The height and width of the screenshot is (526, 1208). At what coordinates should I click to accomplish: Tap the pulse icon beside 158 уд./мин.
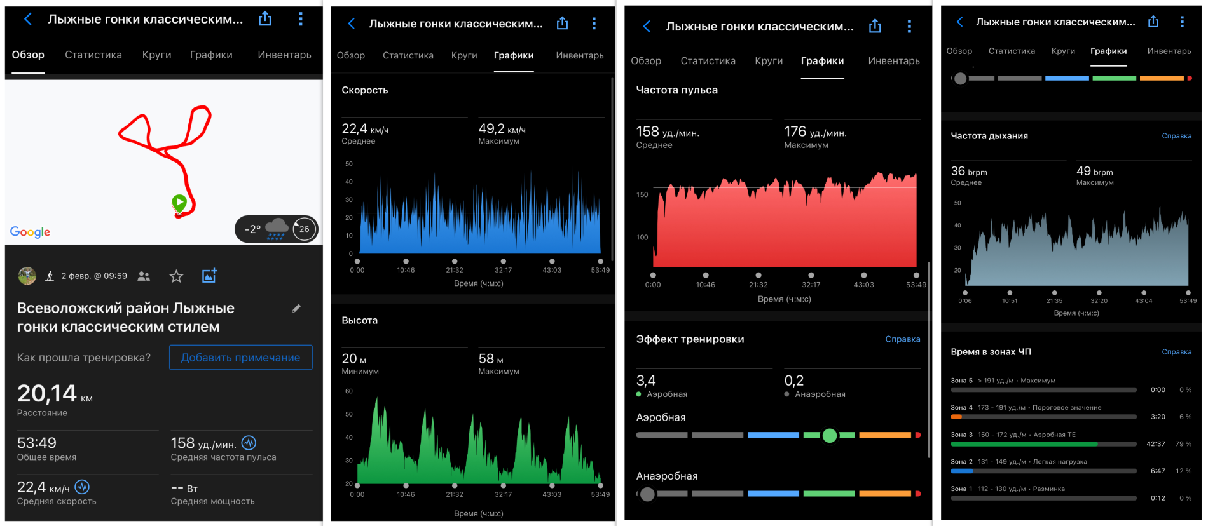coord(249,442)
